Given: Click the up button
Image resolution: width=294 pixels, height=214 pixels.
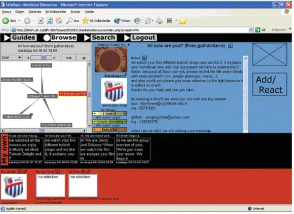Looking at the screenshot, I should (84, 58).
